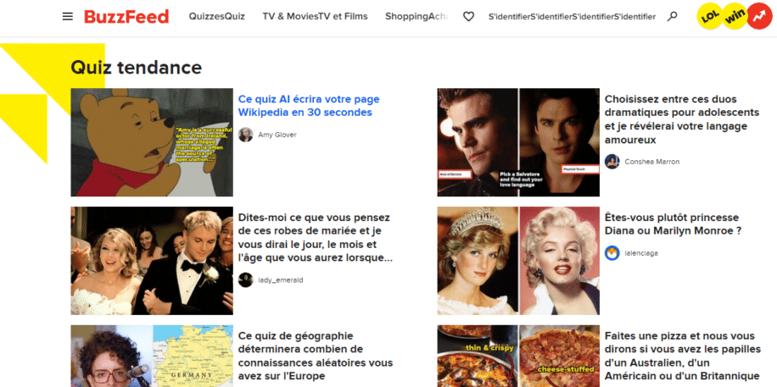
Task: Click the Diana and Marilyn quiz thumbnail
Action: pyautogui.click(x=518, y=260)
